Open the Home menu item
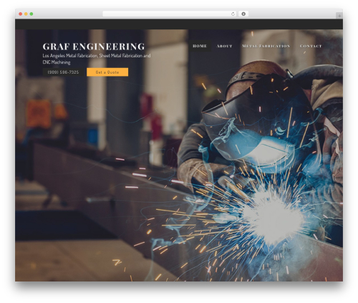358x303 pixels. pos(200,46)
